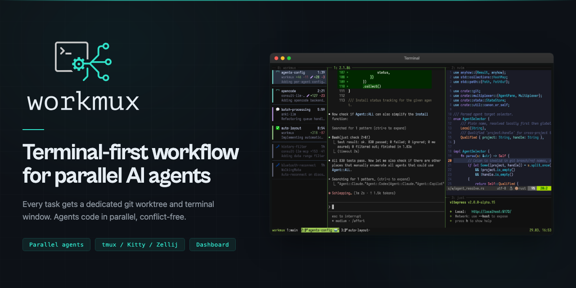Focus the '3: just' pane title
Image resolution: width=576 pixels, height=288 pixels.
point(459,198)
